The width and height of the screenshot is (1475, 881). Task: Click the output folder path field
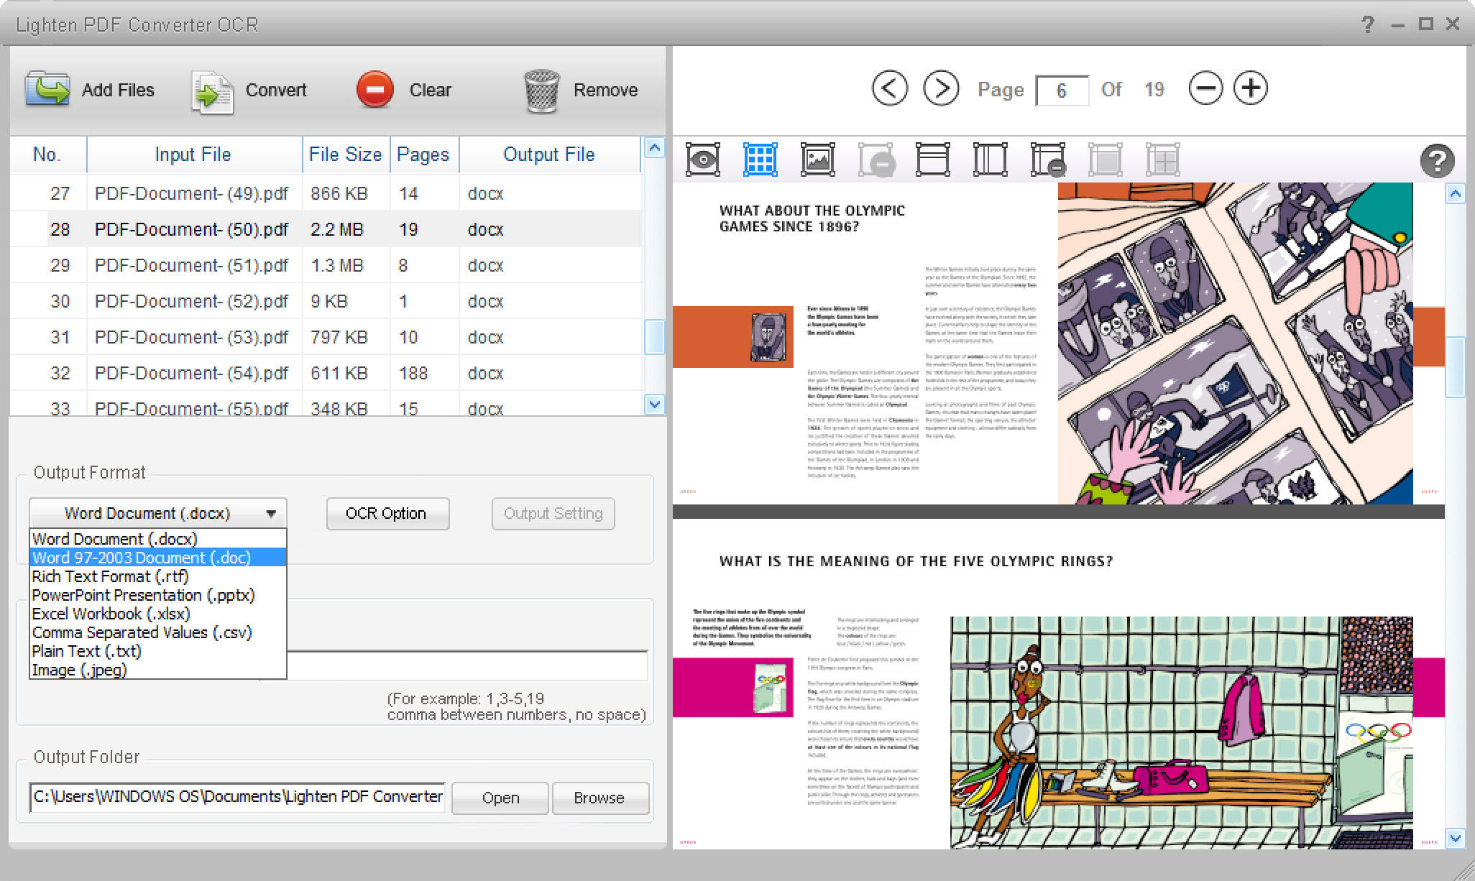point(237,797)
